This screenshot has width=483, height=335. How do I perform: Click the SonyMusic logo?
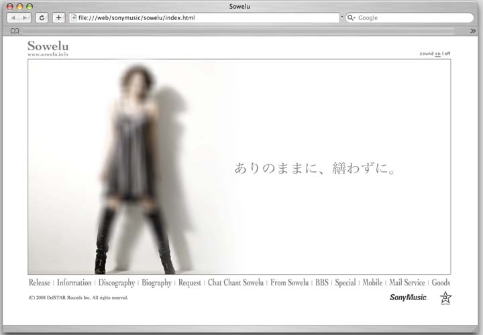point(408,297)
